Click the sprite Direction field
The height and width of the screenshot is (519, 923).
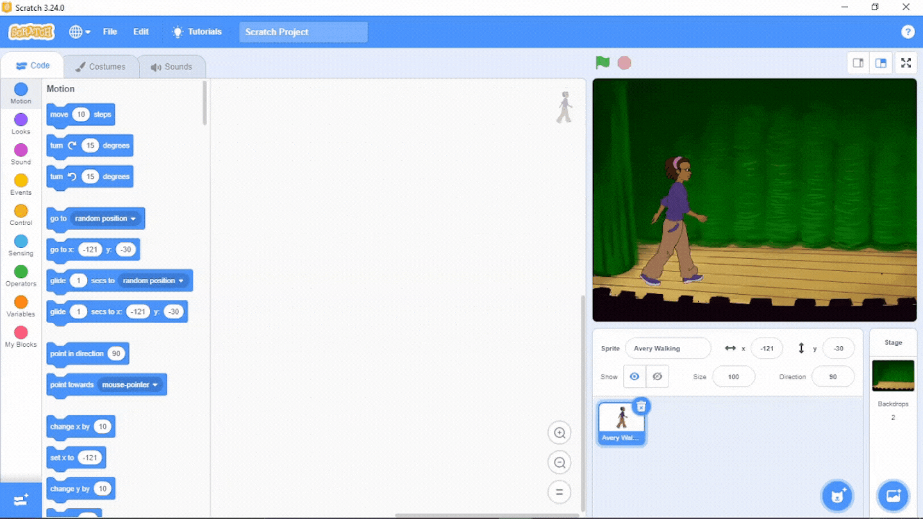(x=833, y=377)
